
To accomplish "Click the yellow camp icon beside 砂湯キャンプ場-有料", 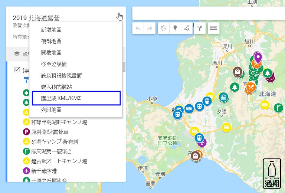I will (x=26, y=141).
